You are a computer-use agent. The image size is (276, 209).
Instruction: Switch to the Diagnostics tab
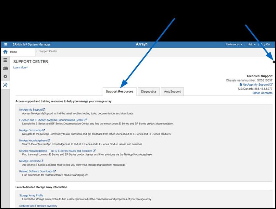[149, 92]
